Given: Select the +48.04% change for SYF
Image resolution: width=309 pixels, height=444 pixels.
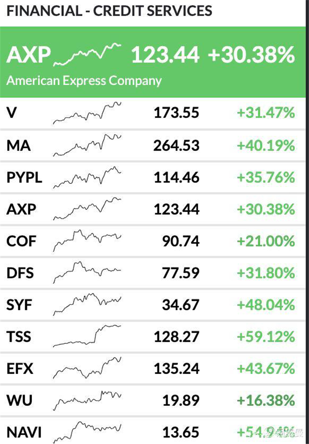Looking at the screenshot, I should (266, 305).
